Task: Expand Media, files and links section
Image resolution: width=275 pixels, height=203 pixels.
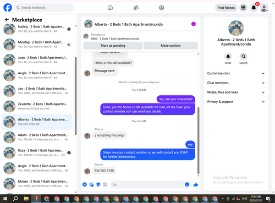Action: point(236,92)
